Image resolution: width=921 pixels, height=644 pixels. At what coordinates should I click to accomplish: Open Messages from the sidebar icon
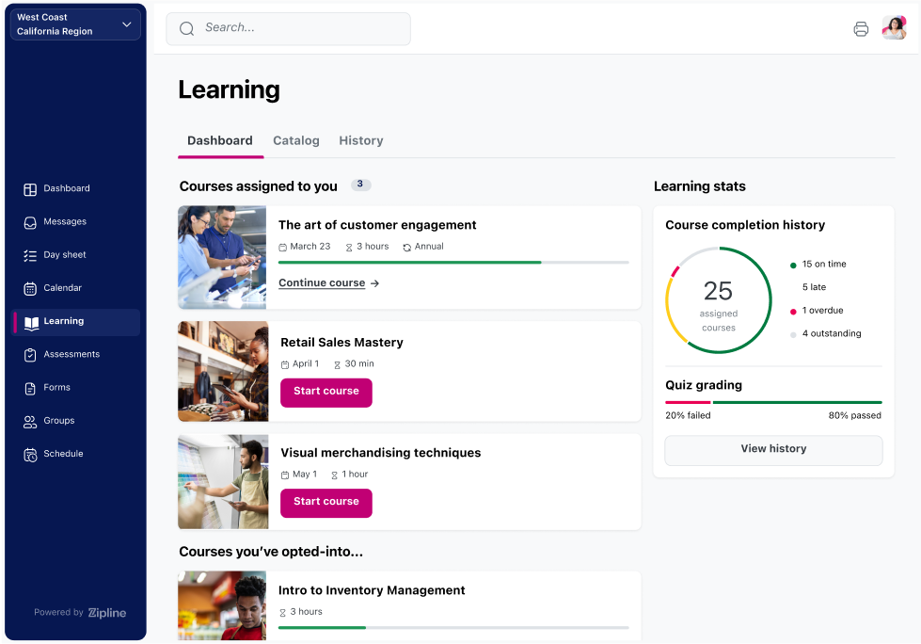[30, 222]
